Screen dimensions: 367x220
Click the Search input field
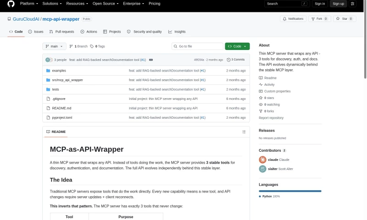point(287,4)
